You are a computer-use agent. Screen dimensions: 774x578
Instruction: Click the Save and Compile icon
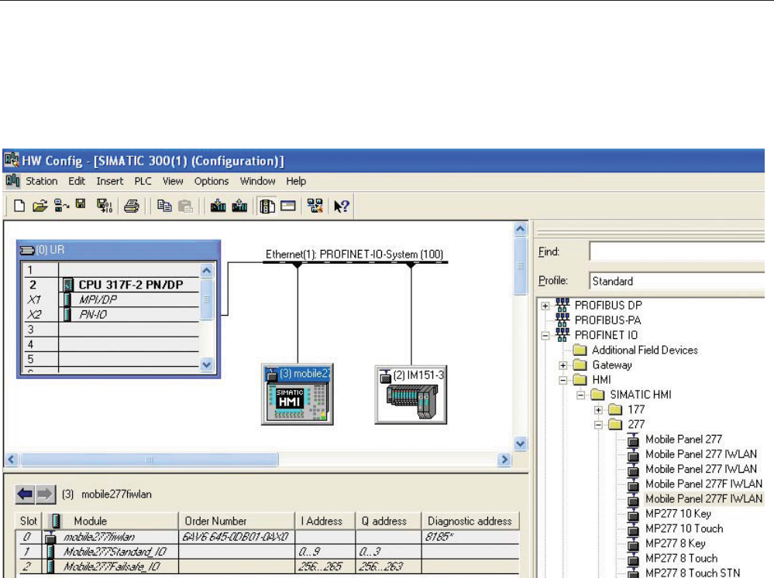pos(104,206)
